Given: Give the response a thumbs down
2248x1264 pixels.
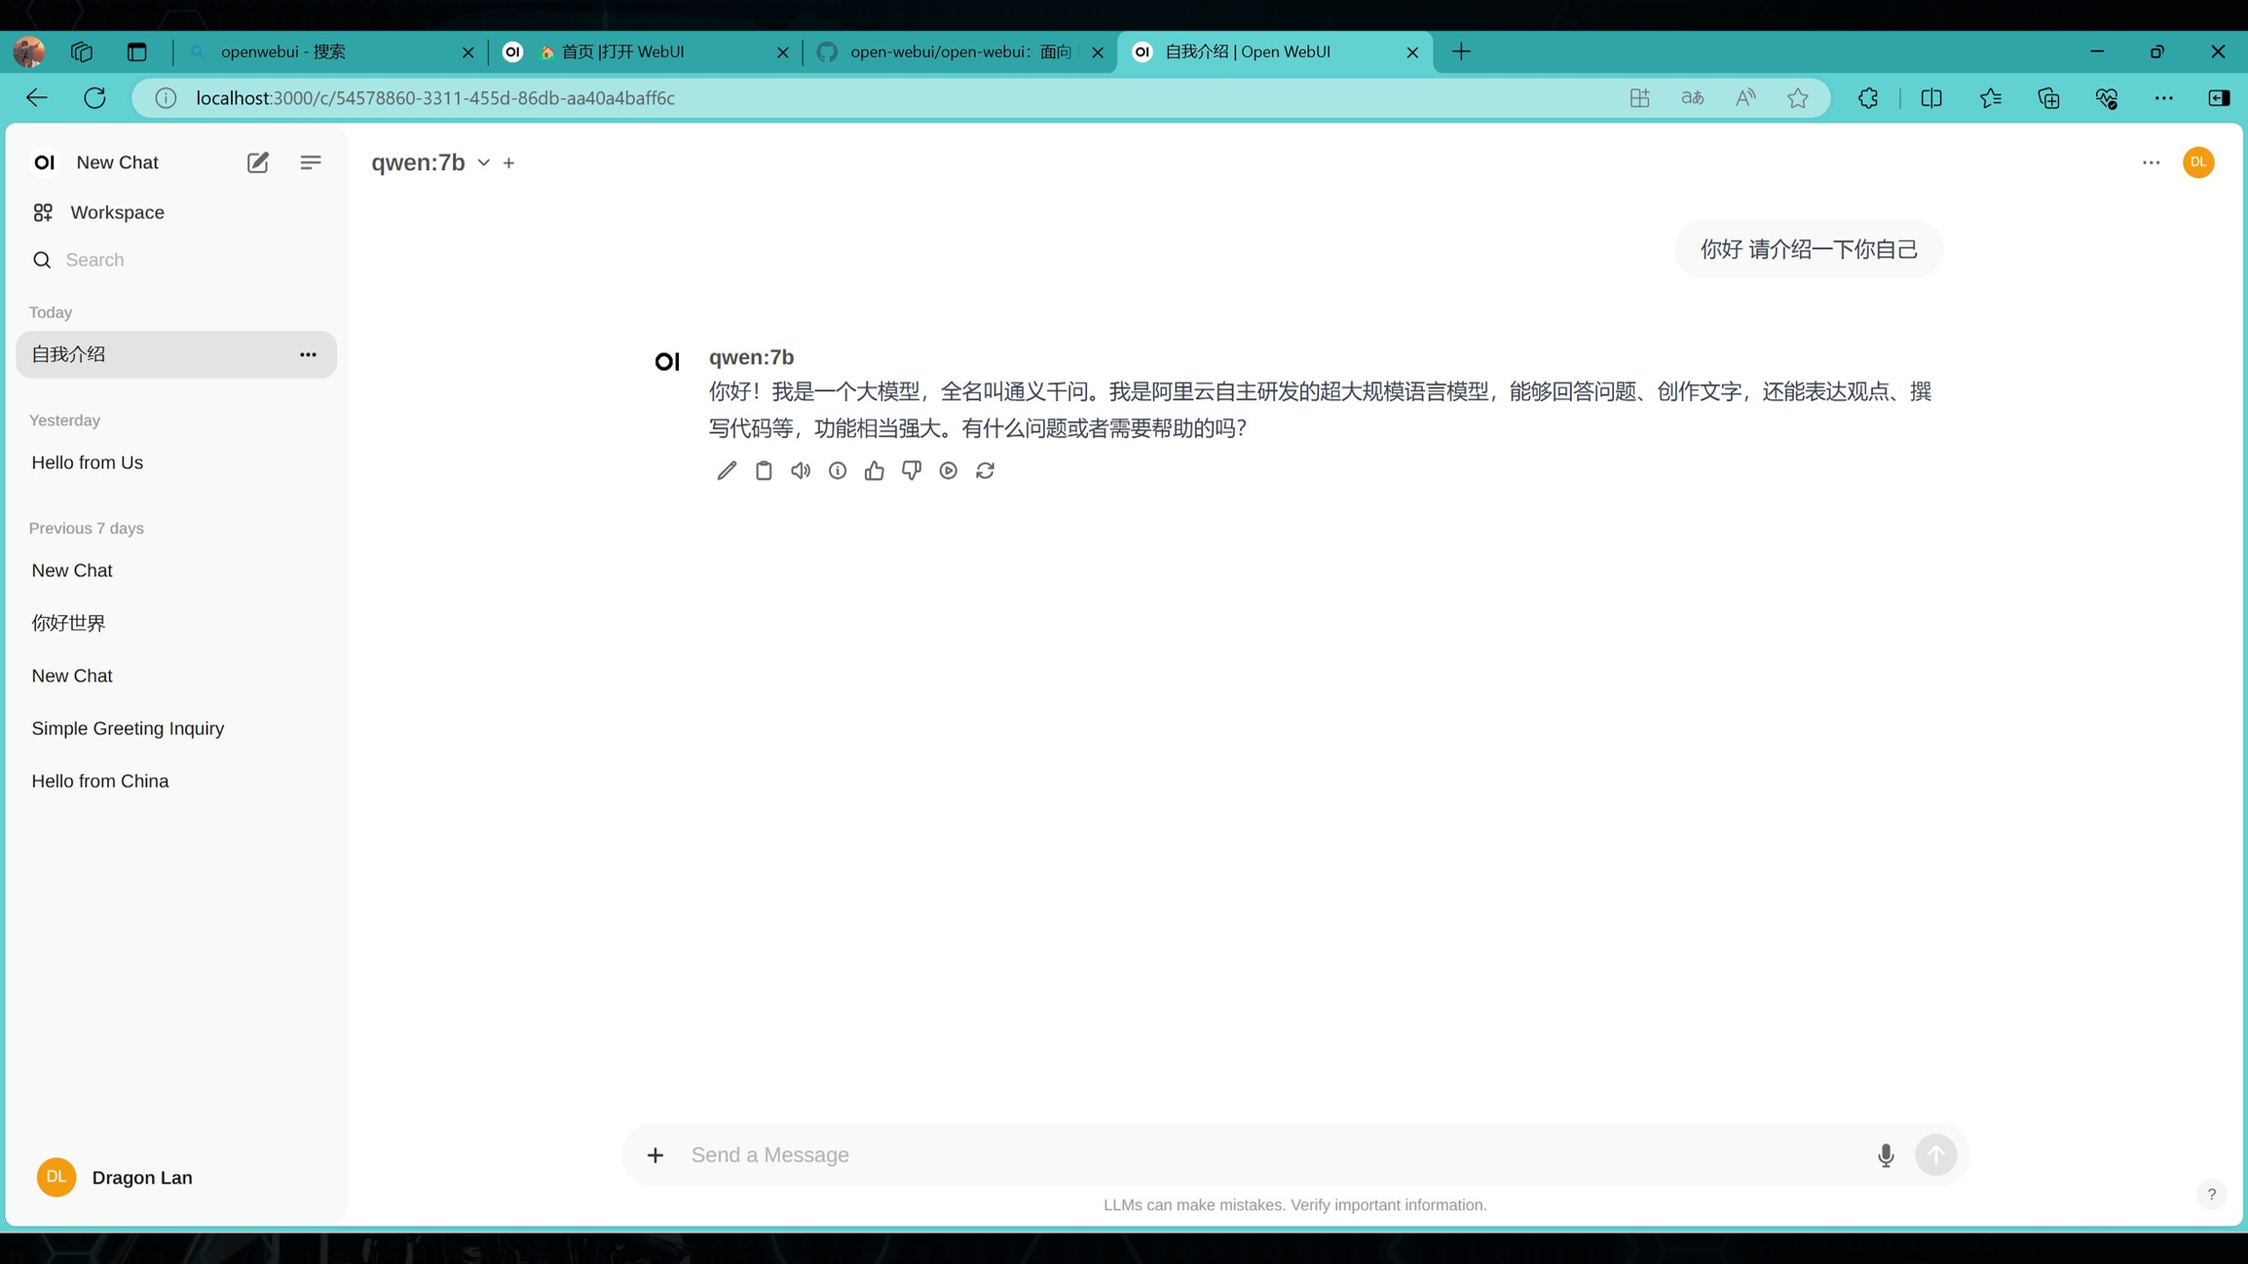Looking at the screenshot, I should 911,470.
